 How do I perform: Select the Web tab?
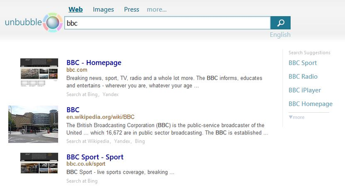tap(75, 9)
